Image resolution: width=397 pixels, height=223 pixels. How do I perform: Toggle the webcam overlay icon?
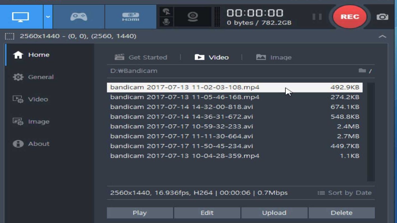click(x=193, y=17)
